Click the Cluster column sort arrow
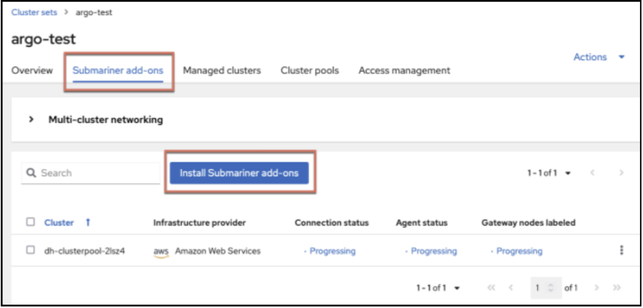The height and width of the screenshot is (308, 643). pyautogui.click(x=88, y=222)
